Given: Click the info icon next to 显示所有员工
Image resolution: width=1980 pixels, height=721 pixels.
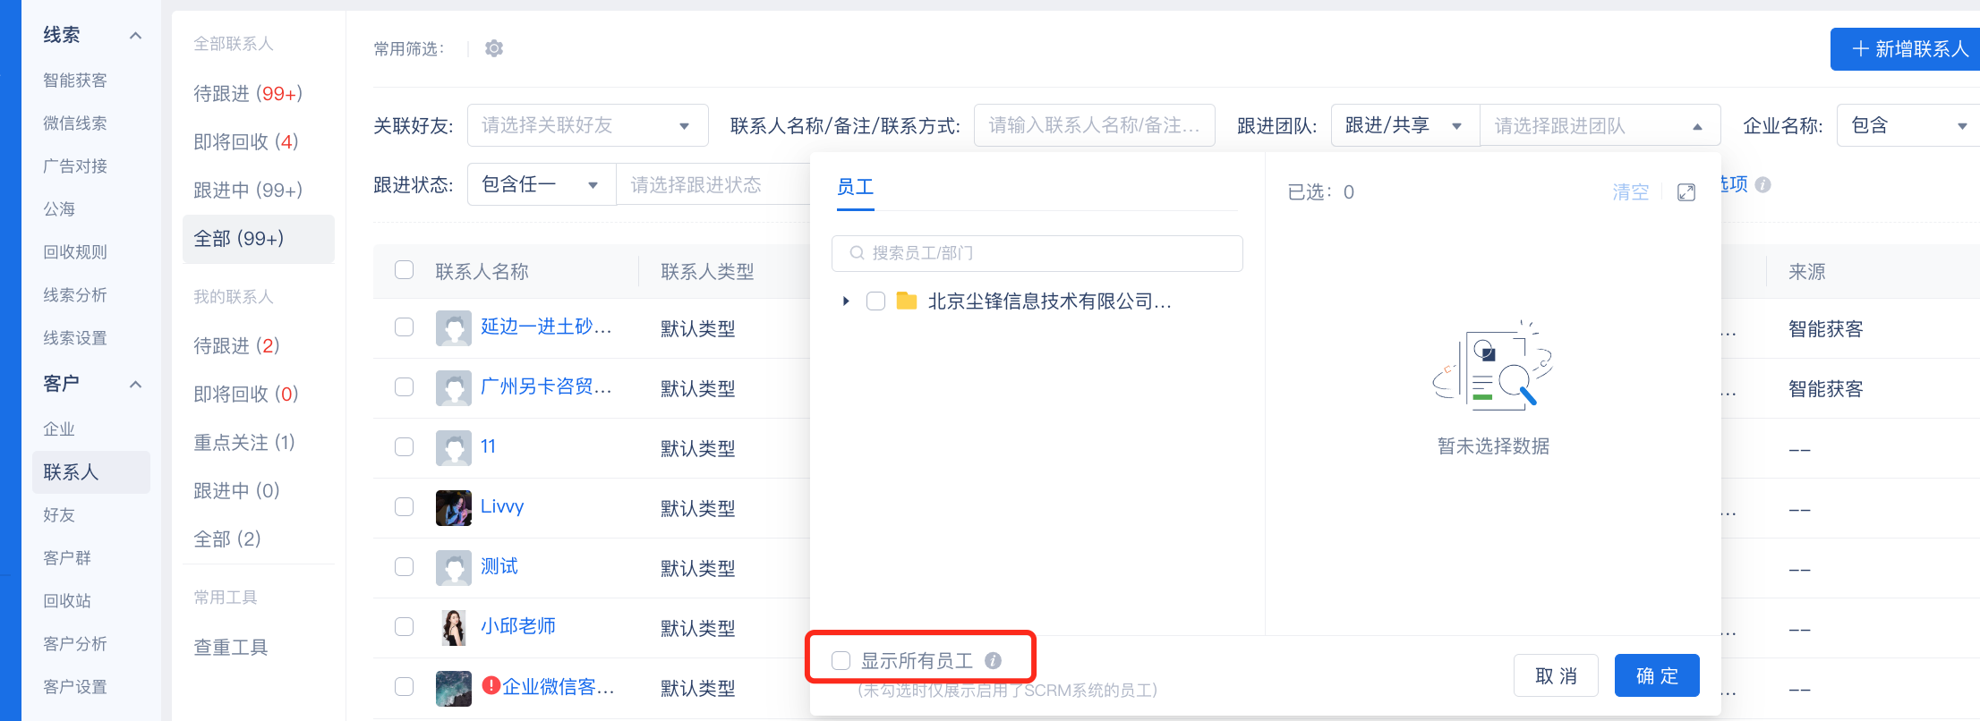Looking at the screenshot, I should pos(993,660).
